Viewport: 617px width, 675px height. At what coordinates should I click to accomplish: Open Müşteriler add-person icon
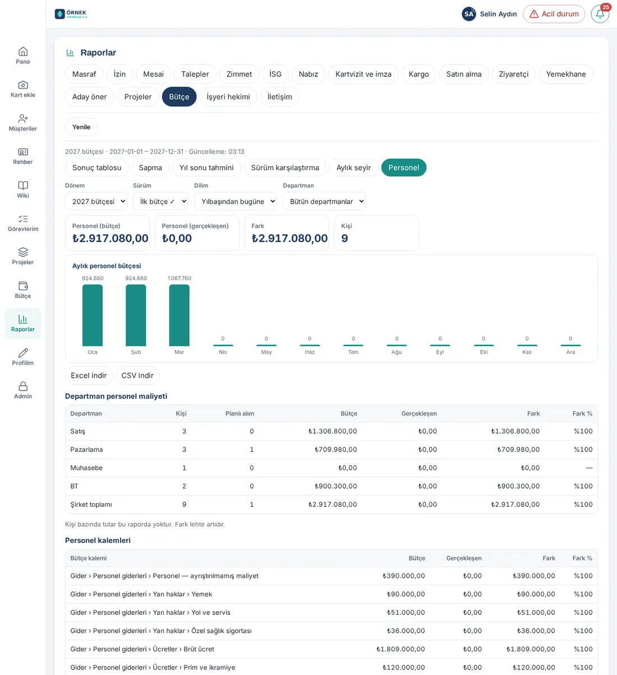[x=23, y=118]
